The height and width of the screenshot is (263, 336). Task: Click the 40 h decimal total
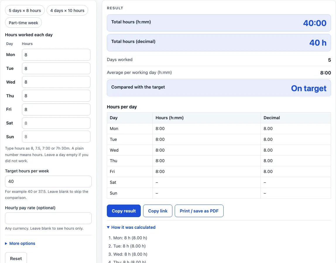pos(318,43)
